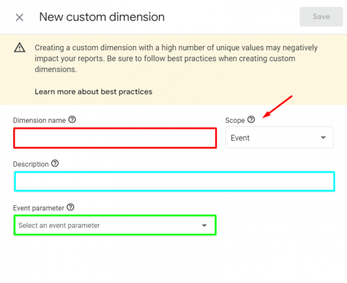Focus the Dimension name text field
This screenshot has height=283, width=347.
click(x=115, y=138)
